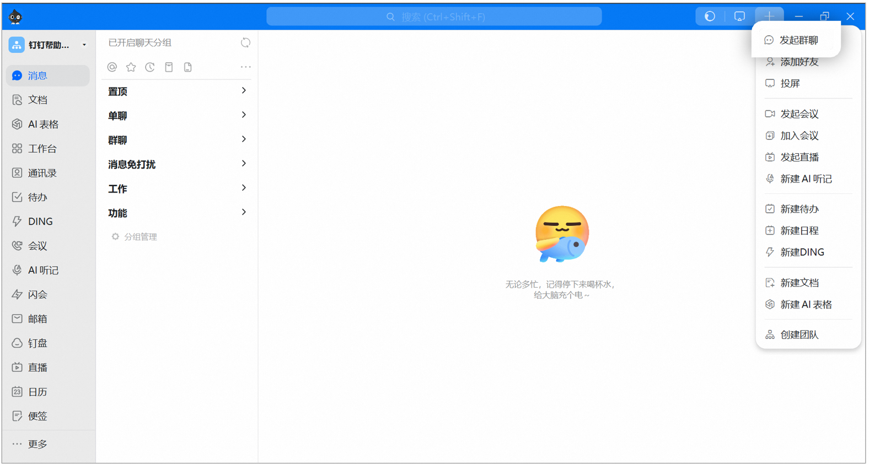Open 日历 calendar in the sidebar
869x465 pixels.
37,392
